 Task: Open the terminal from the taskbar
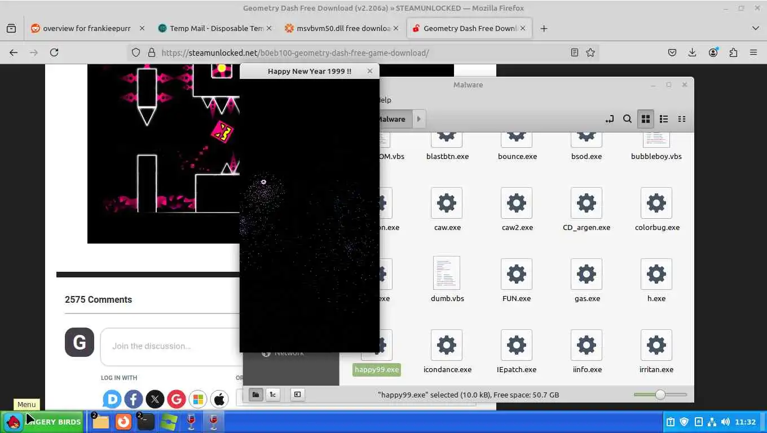tap(146, 422)
